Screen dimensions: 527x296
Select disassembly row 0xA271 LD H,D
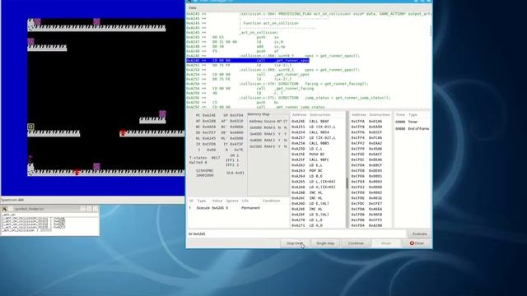(318, 225)
